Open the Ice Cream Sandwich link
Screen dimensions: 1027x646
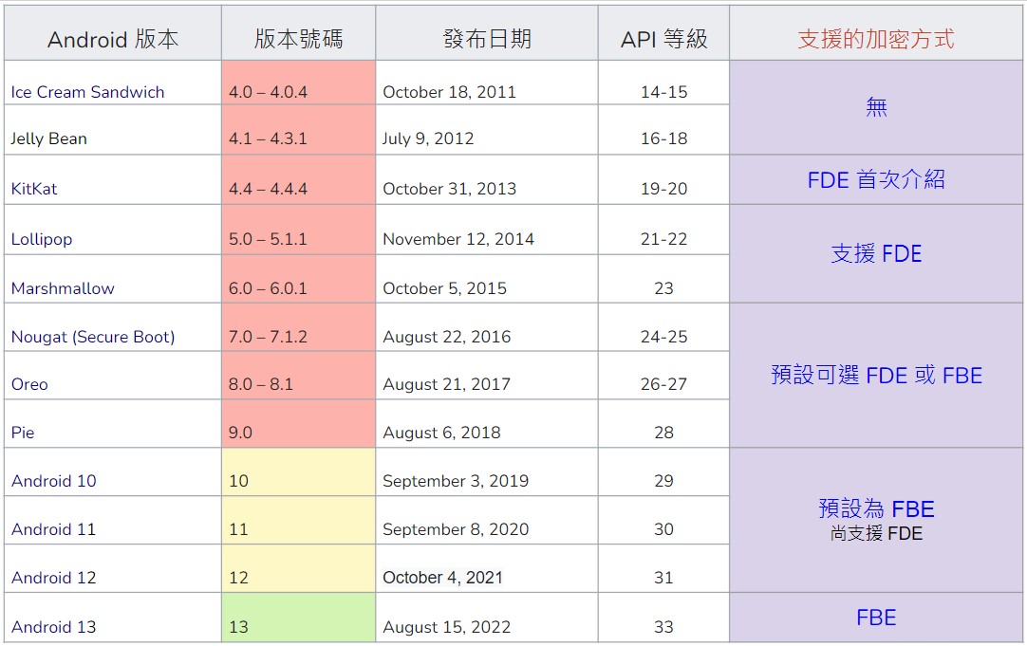87,92
